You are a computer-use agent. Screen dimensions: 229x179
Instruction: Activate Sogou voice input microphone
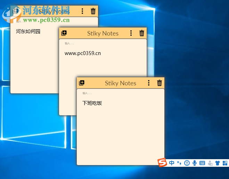coord(194,163)
